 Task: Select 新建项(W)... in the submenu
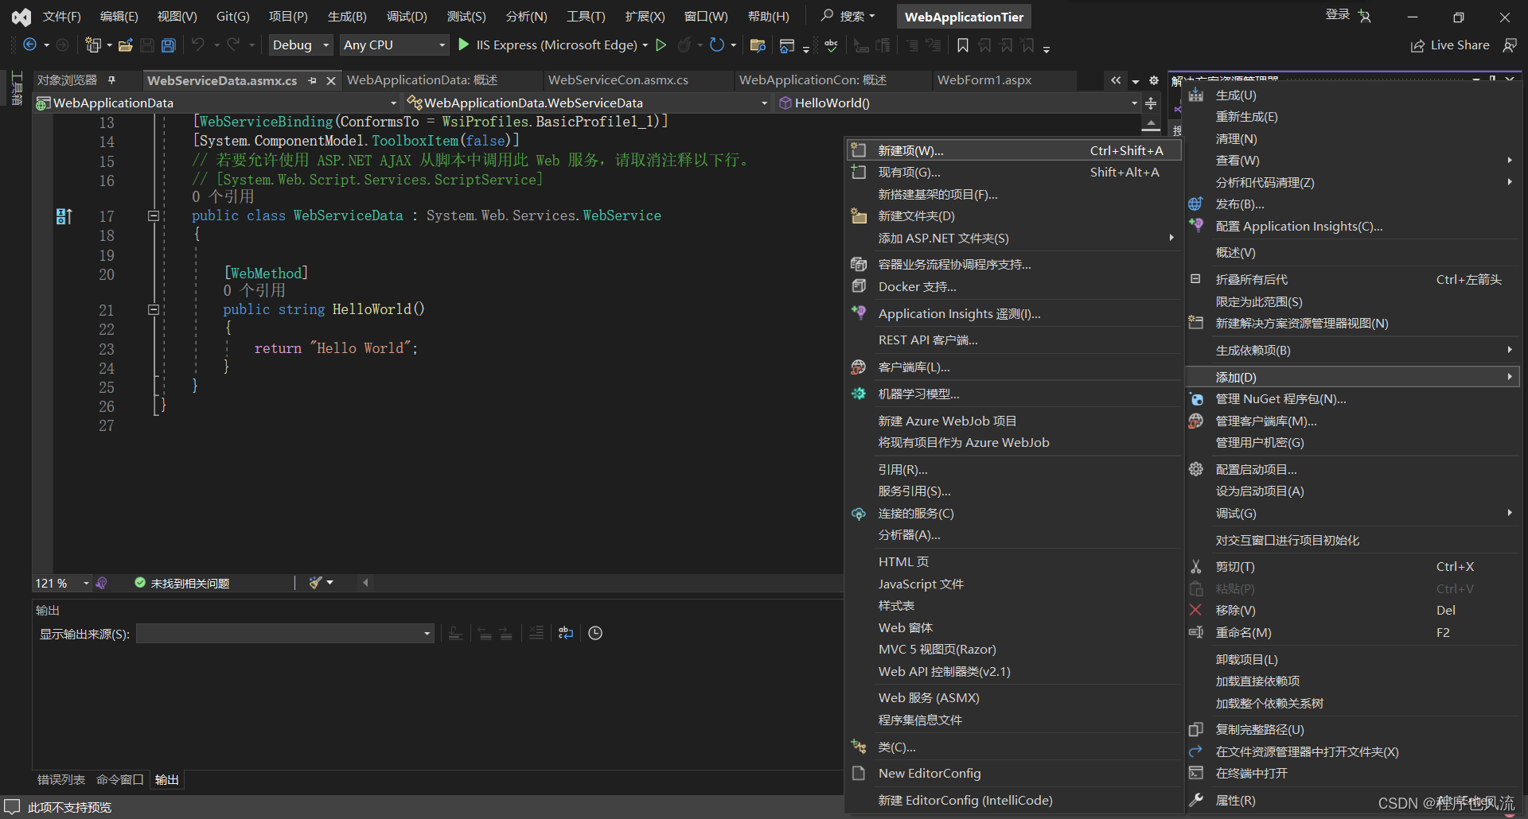pyautogui.click(x=1014, y=150)
